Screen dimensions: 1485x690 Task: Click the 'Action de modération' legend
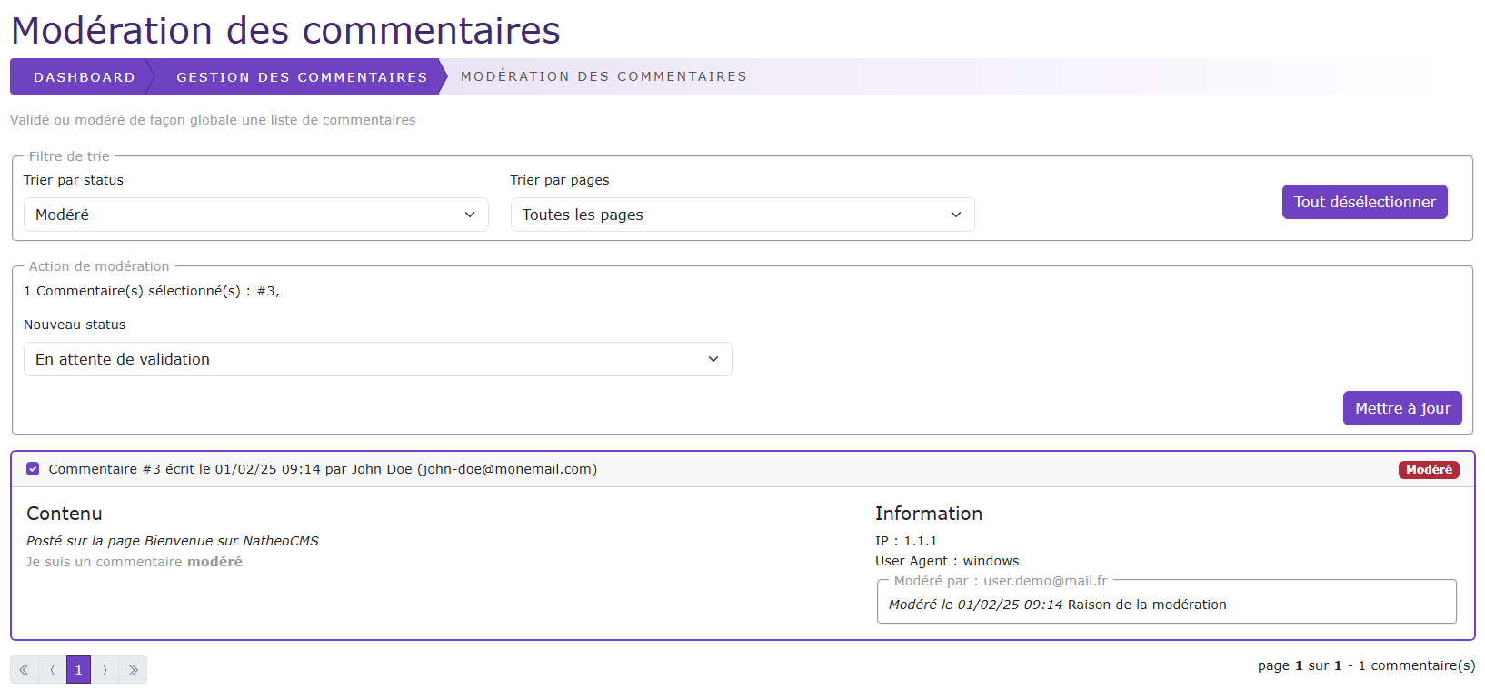pos(99,266)
